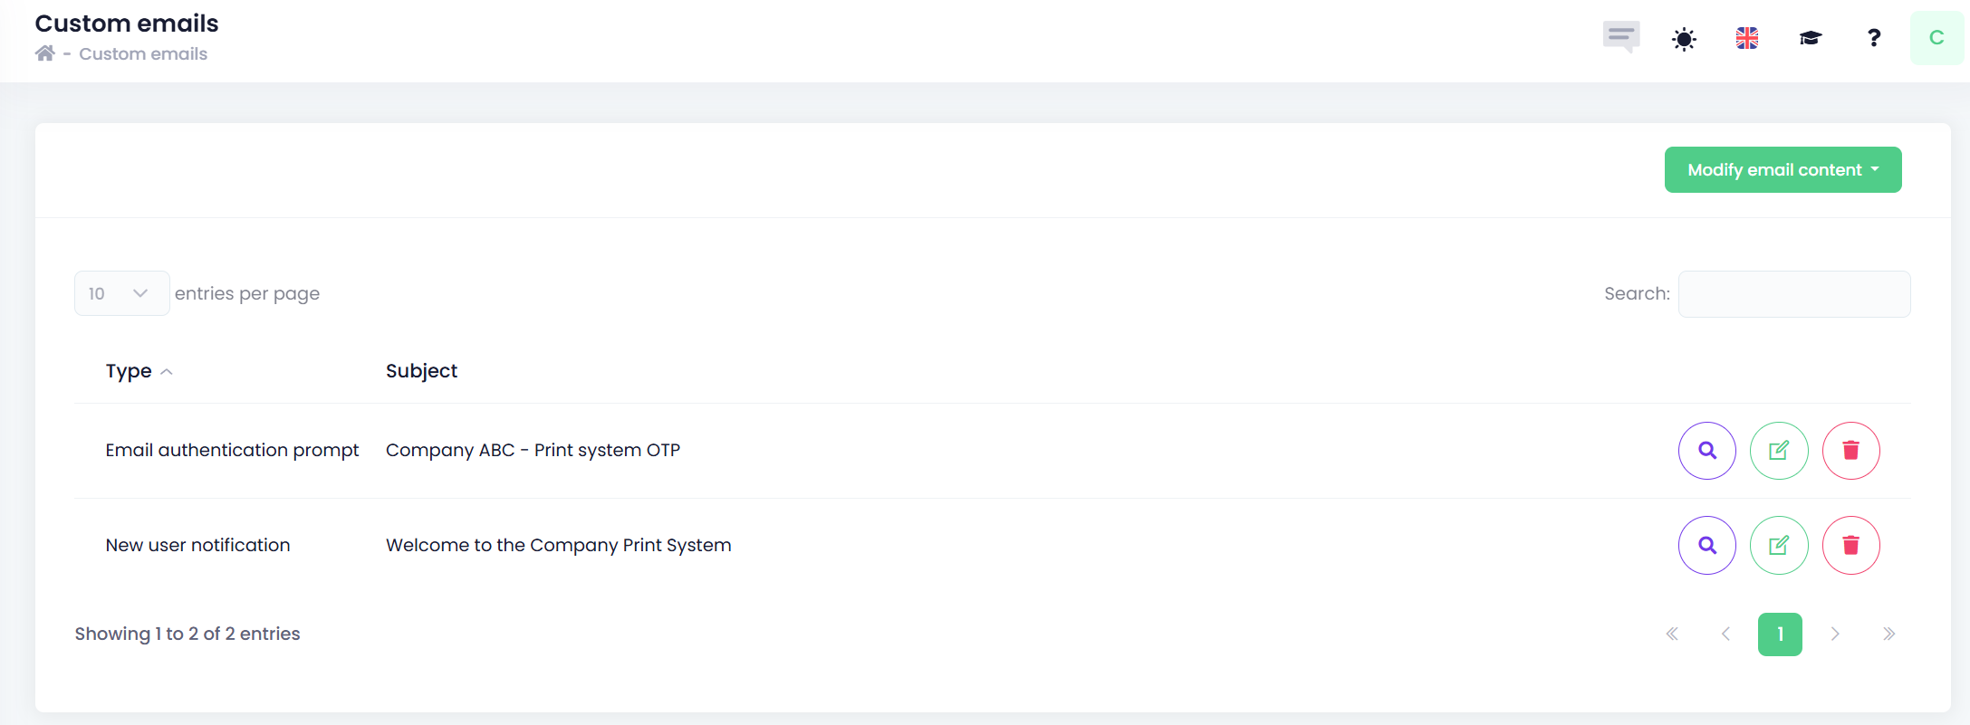Click into the Search field
The image size is (1970, 725).
click(x=1793, y=294)
